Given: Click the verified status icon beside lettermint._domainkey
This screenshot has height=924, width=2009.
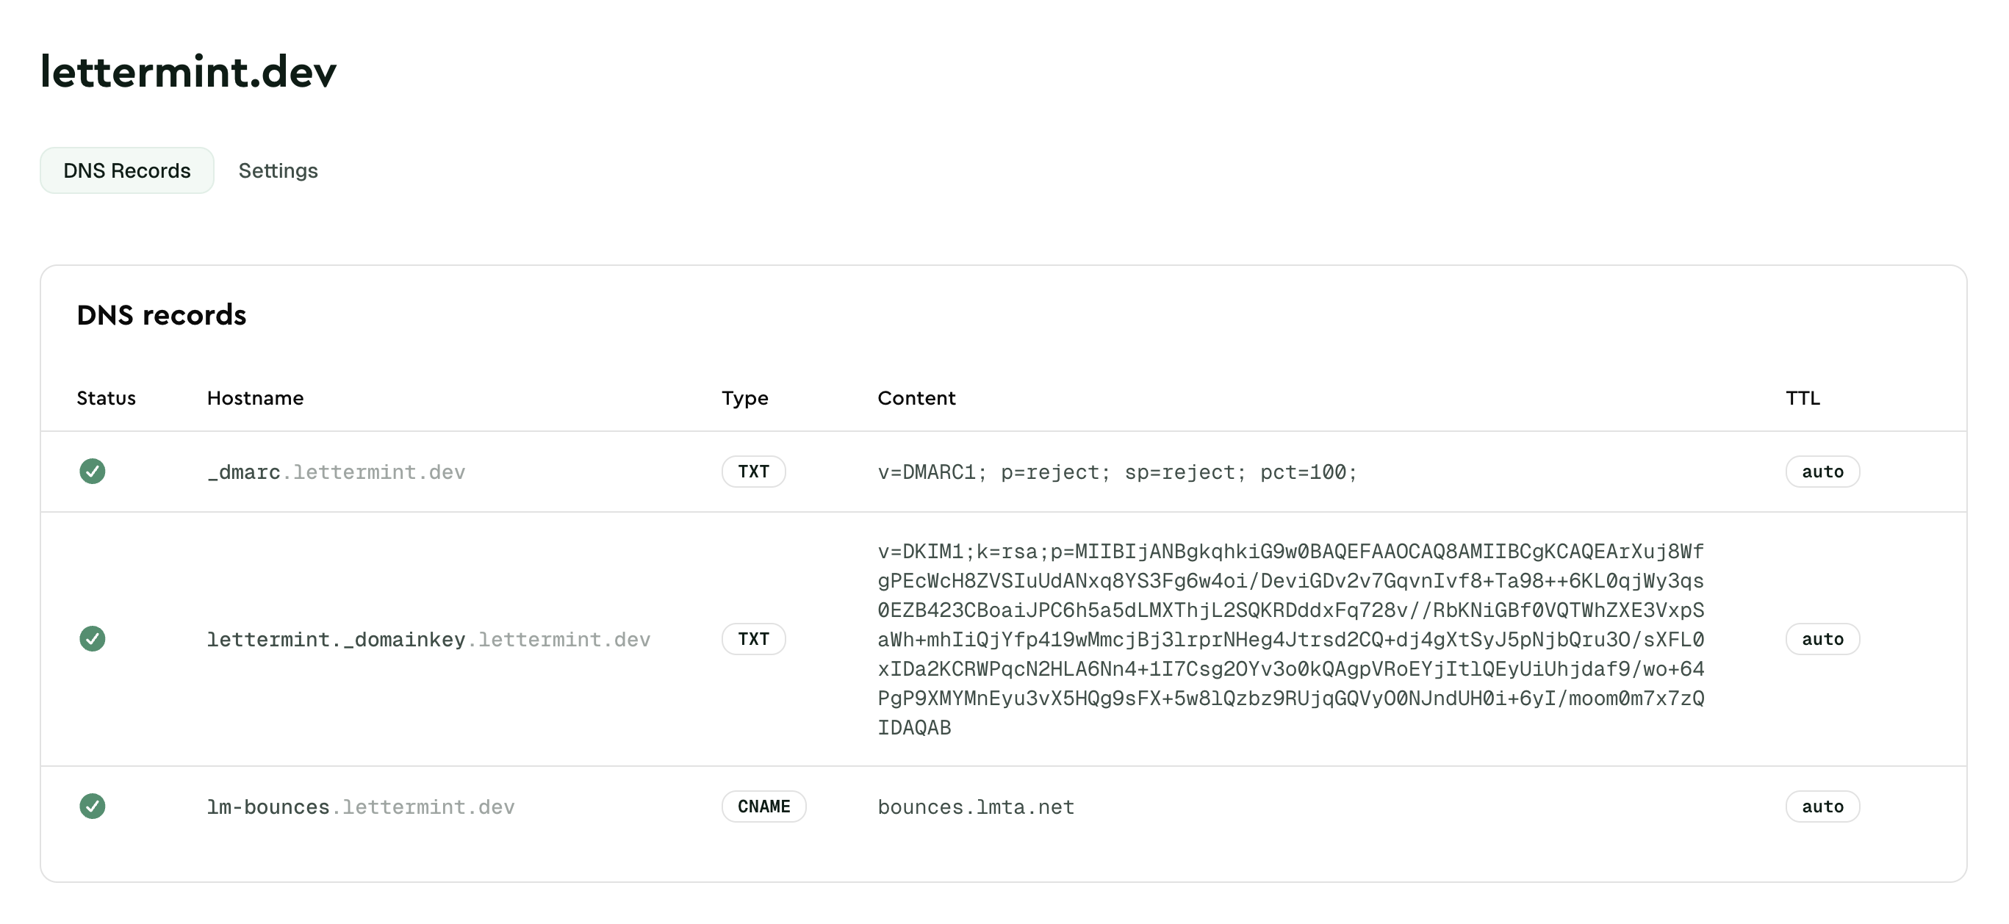Looking at the screenshot, I should click(93, 638).
